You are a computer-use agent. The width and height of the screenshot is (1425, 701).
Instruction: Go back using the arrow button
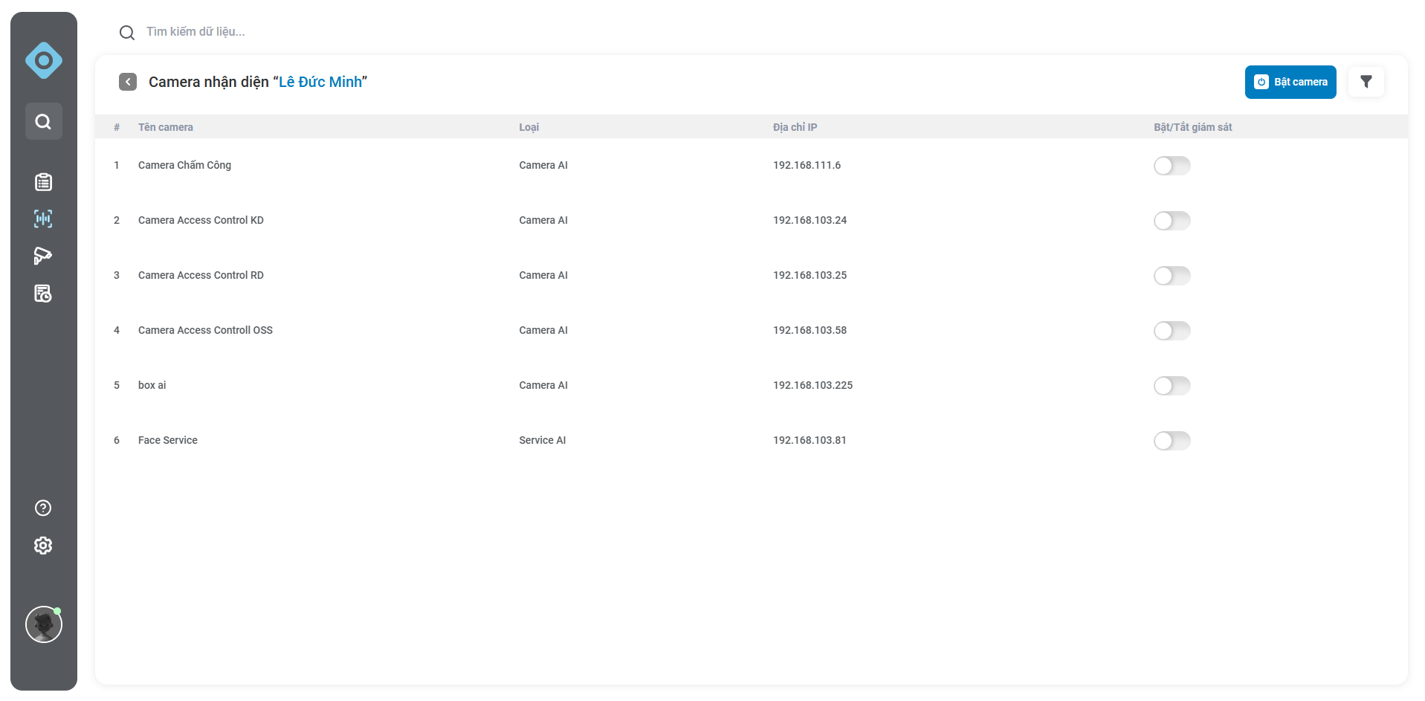point(128,82)
